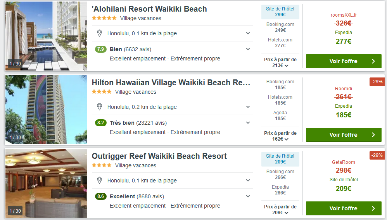Click 'Alohilani Resort five-star rating
387x220 pixels.
tap(104, 18)
